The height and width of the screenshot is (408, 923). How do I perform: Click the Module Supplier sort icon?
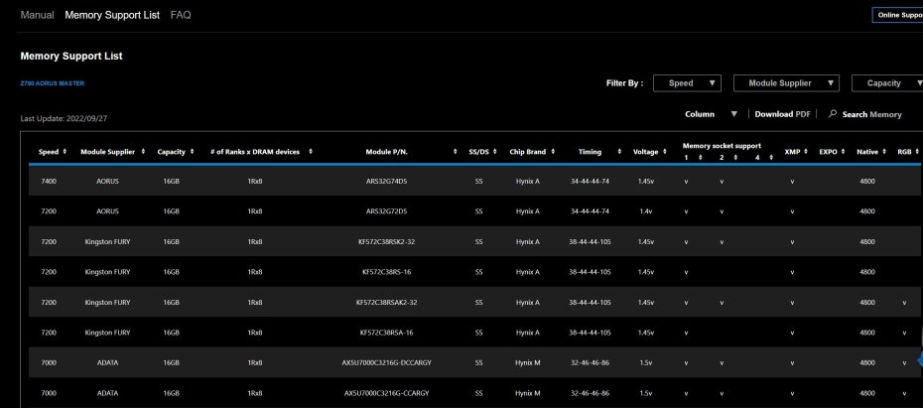point(143,152)
